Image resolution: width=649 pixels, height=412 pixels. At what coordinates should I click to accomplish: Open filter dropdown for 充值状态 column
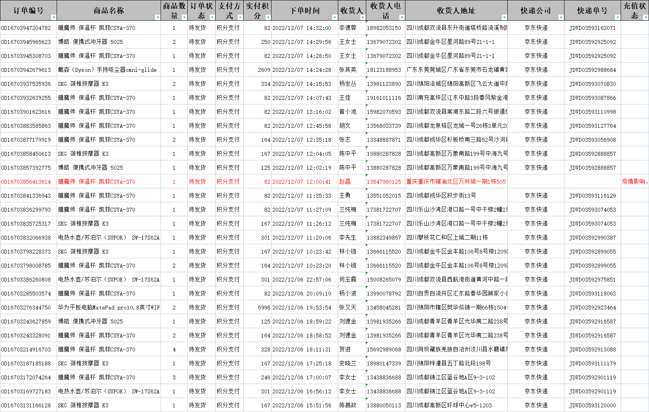[646, 17]
